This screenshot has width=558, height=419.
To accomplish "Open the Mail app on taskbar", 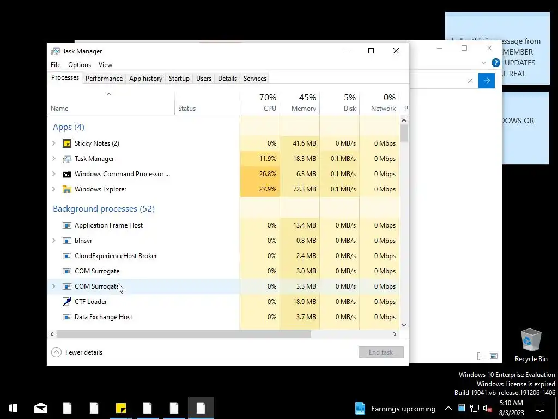I will [40, 408].
